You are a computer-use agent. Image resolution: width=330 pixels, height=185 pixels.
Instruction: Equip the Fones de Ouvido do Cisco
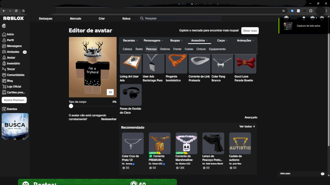click(x=131, y=95)
